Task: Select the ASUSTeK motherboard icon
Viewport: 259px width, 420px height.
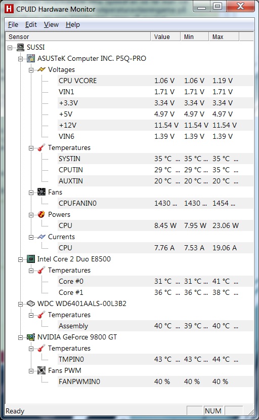Action: [31, 58]
